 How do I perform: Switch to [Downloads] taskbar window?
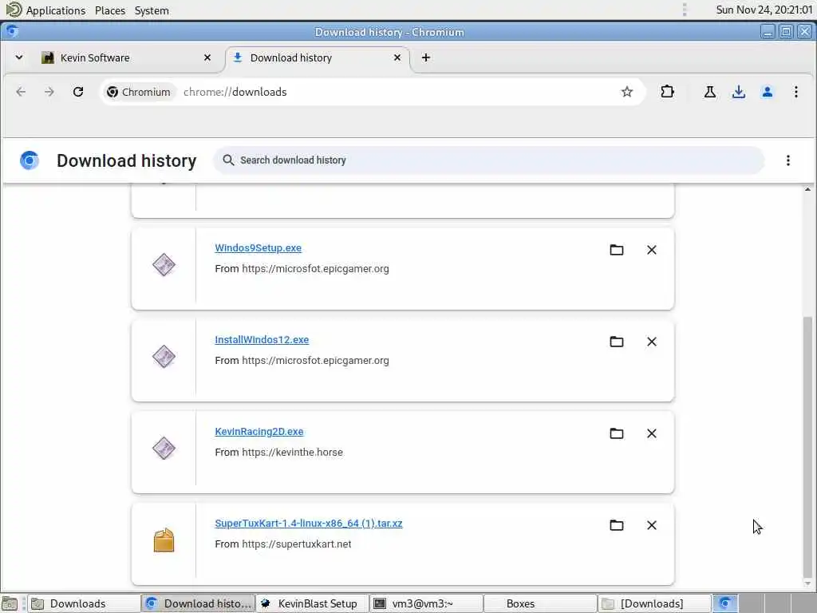coord(654,603)
